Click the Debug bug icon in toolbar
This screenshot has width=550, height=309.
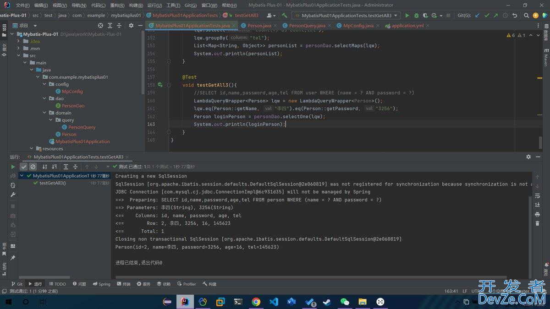click(416, 16)
